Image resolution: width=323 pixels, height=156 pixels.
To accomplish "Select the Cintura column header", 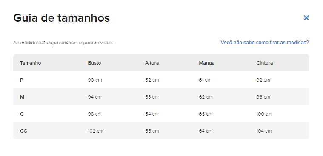I will [265, 63].
